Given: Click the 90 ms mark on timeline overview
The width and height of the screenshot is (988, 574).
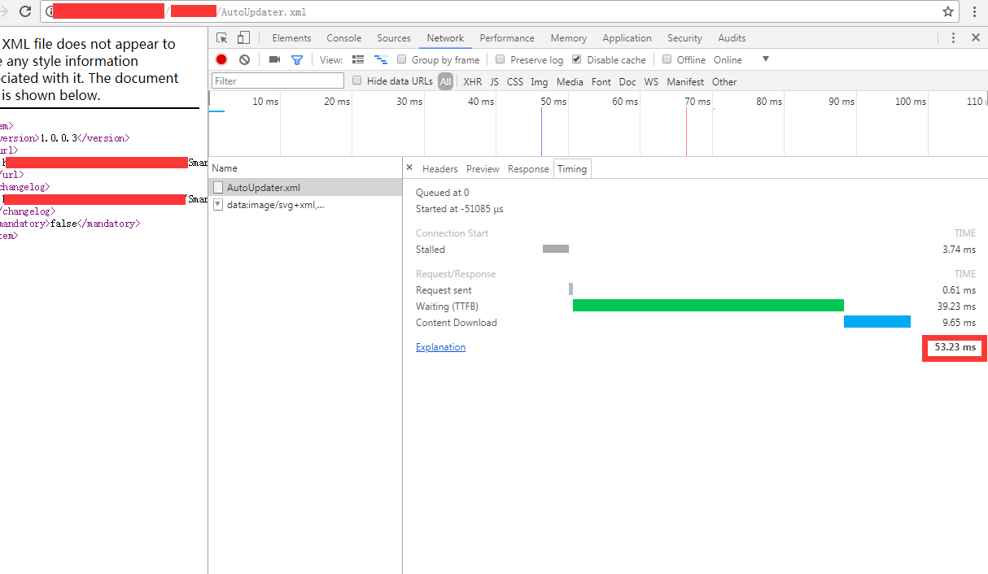Looking at the screenshot, I should coord(842,102).
